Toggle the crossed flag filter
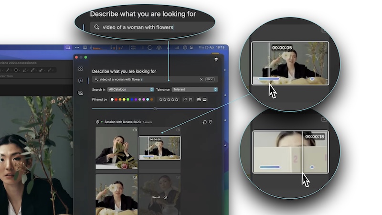The width and height of the screenshot is (382, 215). [191, 99]
